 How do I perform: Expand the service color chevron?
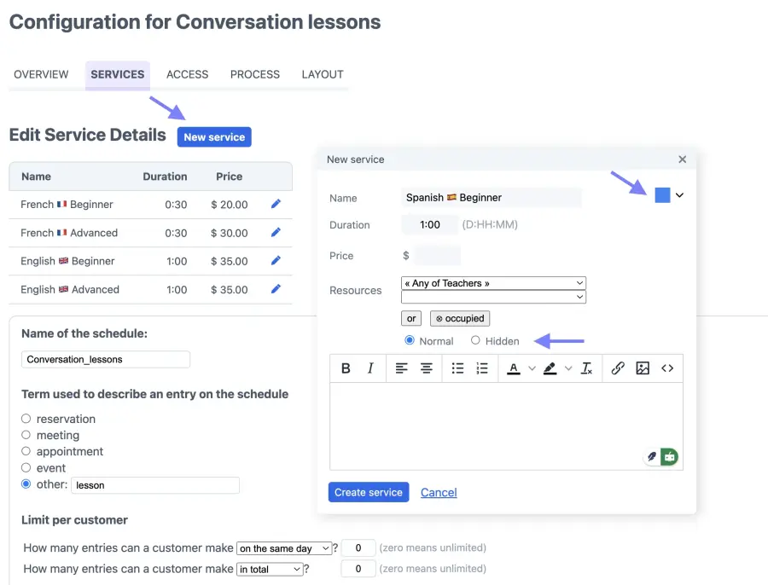click(x=679, y=194)
